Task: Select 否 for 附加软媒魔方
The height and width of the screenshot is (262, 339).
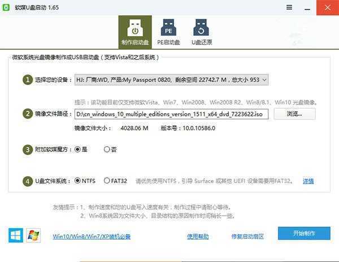Action: [110, 149]
